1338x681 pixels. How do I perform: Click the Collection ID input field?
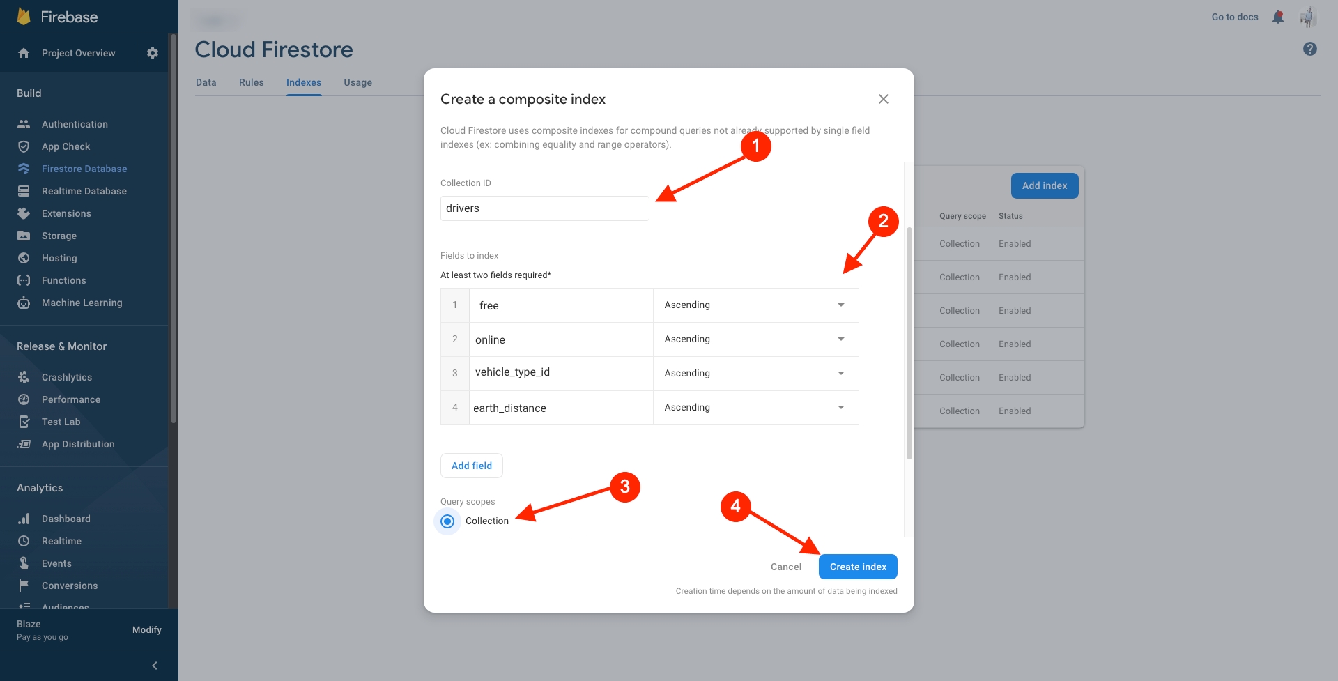pyautogui.click(x=544, y=208)
